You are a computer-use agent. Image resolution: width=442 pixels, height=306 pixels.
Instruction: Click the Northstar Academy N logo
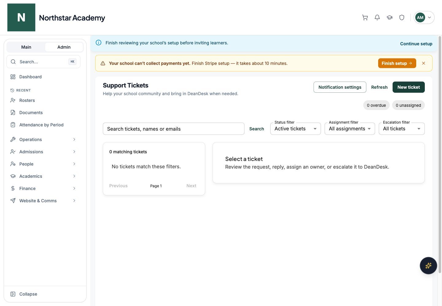pyautogui.click(x=21, y=17)
